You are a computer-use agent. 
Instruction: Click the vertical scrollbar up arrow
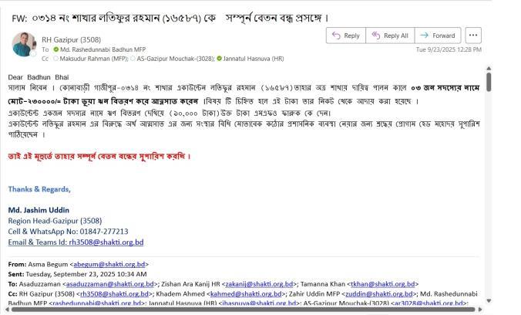[488, 69]
